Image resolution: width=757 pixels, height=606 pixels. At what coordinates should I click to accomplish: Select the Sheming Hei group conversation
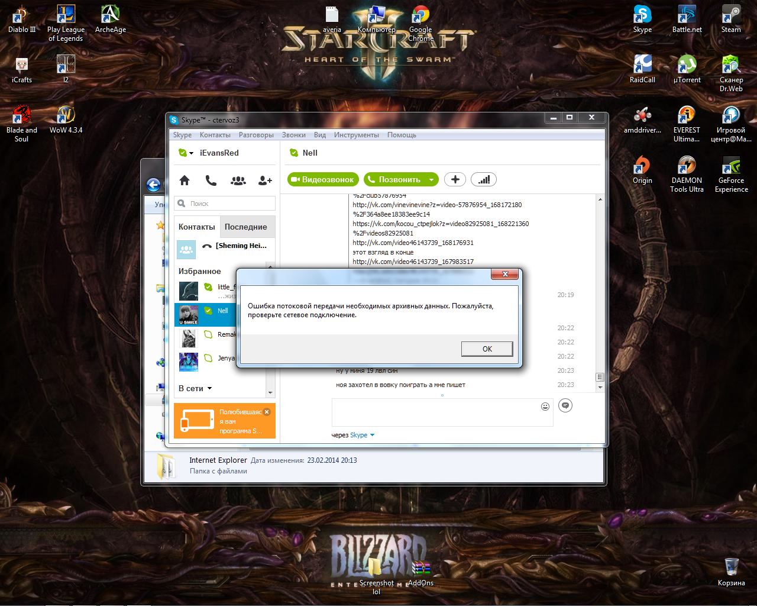coord(225,249)
